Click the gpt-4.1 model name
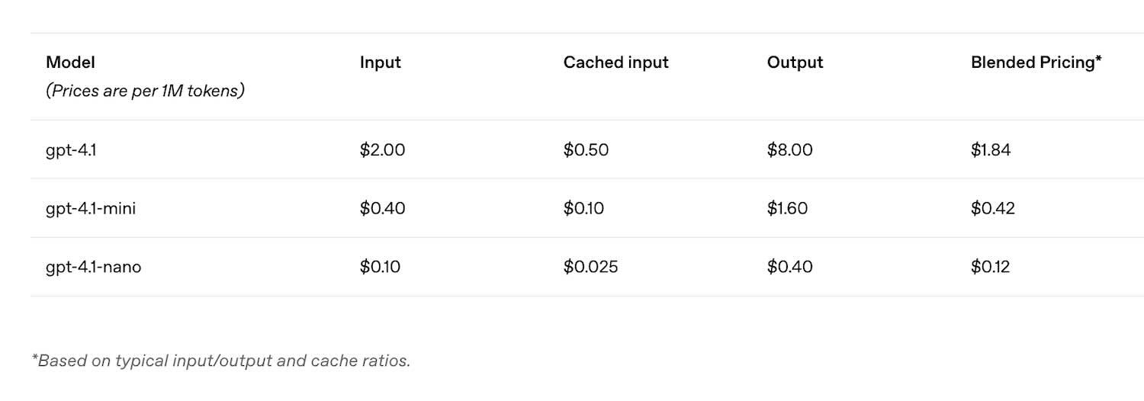The height and width of the screenshot is (401, 1144). coord(71,150)
